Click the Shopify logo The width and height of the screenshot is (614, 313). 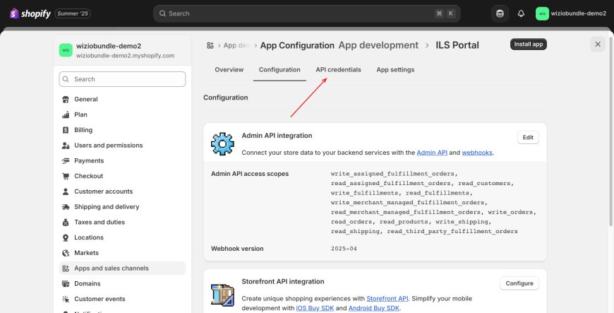[x=30, y=13]
